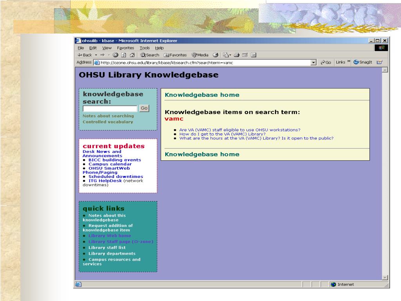Open Controlled vocabulary link
Viewport: 401px width, 301px height.
[108, 122]
